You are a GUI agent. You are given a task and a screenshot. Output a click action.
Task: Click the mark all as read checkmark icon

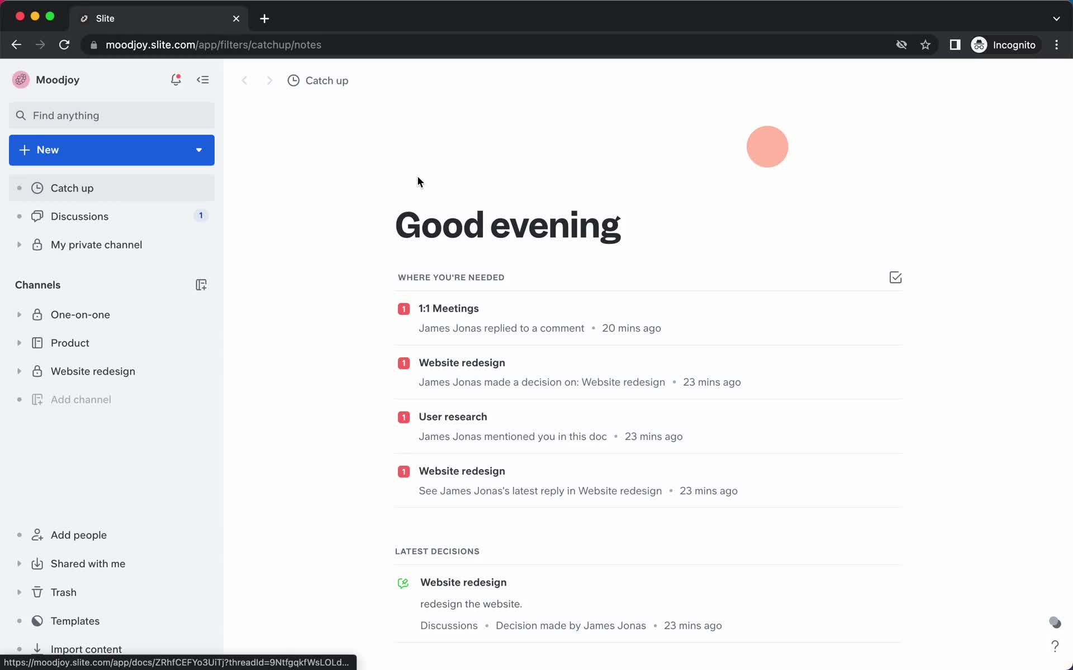click(895, 277)
